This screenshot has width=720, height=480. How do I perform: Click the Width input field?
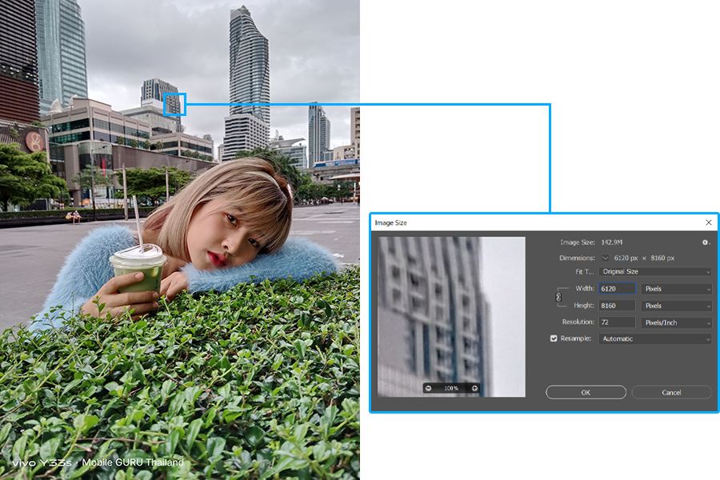[x=617, y=289]
